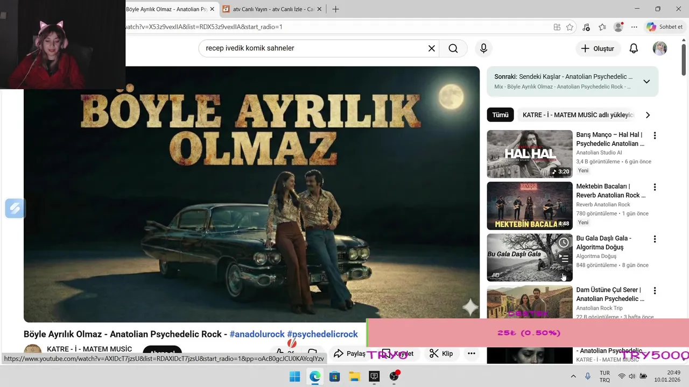Open the Mektebin Bacaları video thumbnail

pos(530,205)
